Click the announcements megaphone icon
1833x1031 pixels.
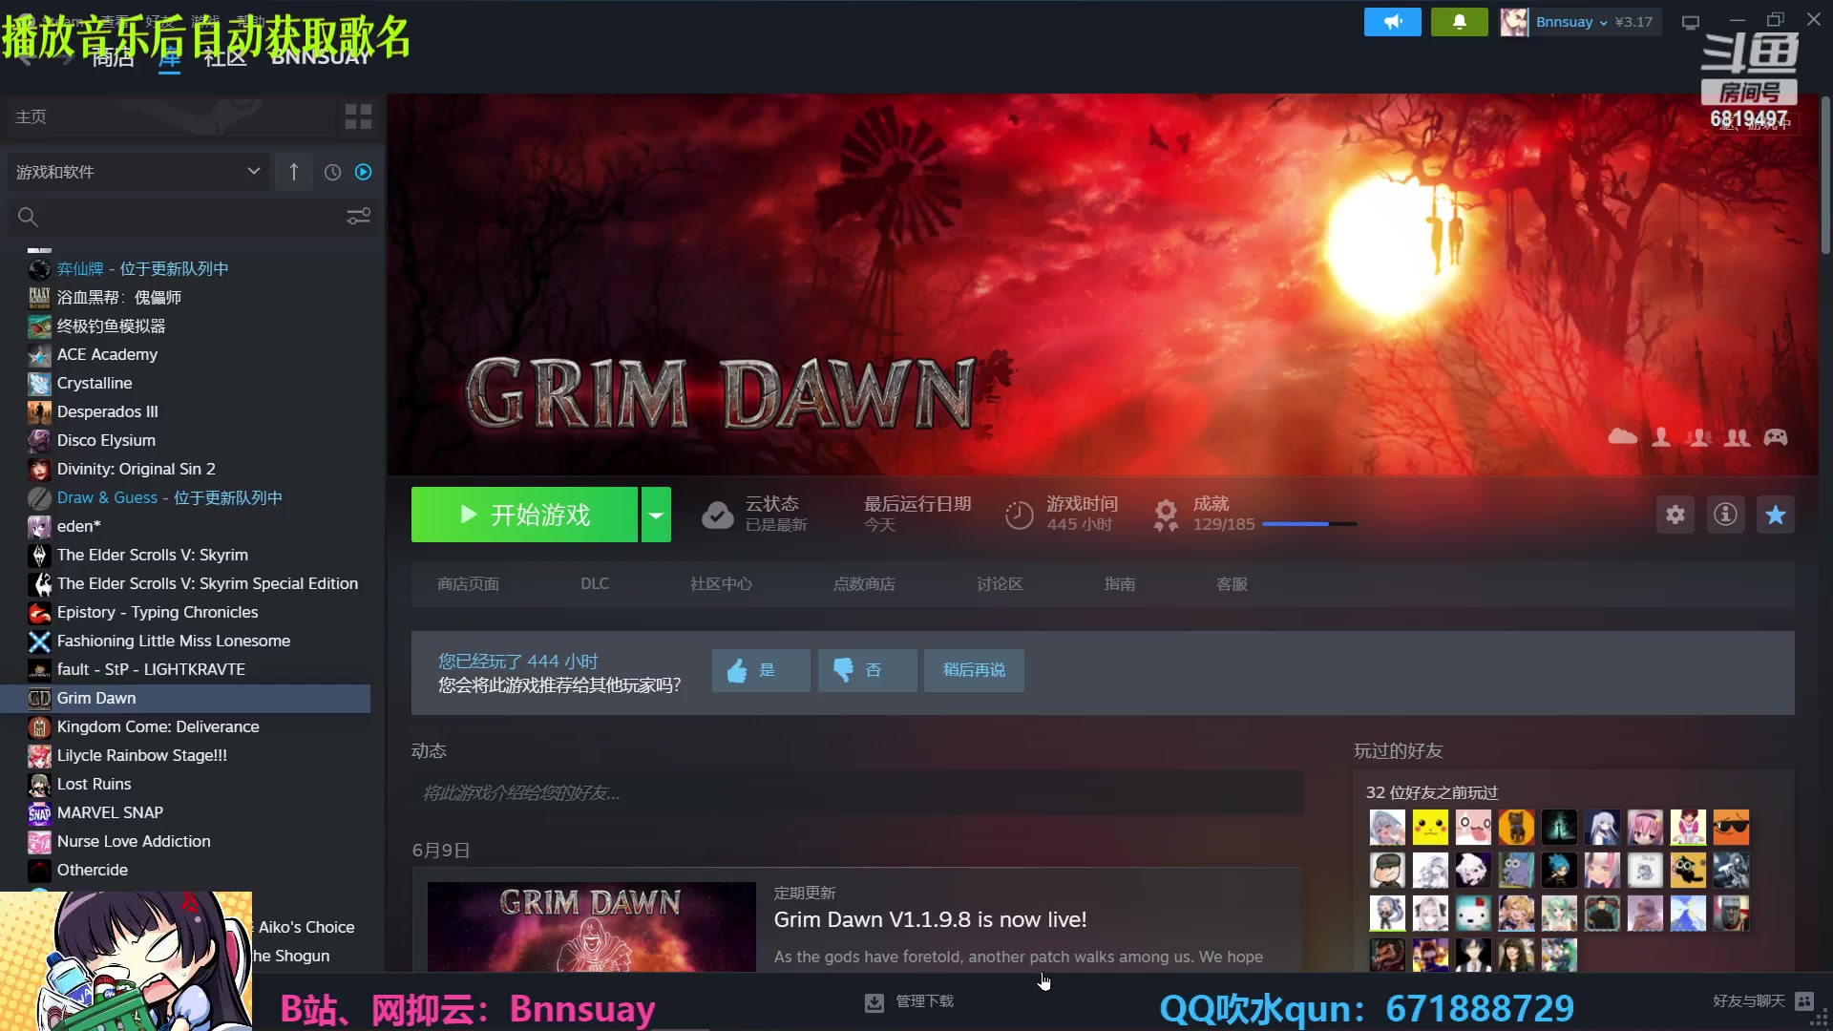[1392, 22]
